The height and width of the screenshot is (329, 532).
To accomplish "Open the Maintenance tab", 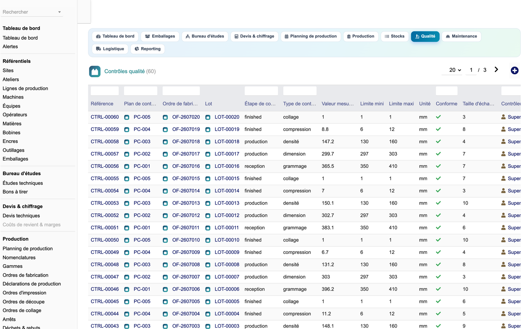I will pos(461,36).
